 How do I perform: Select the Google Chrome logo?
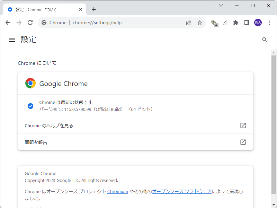point(30,83)
